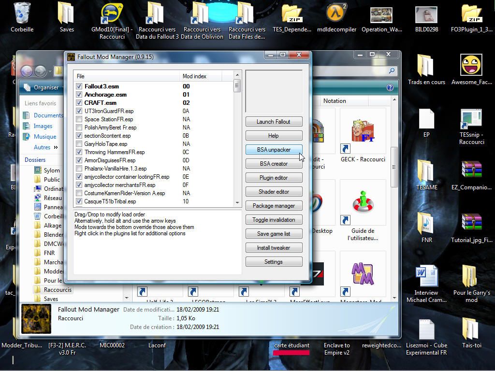
Task: Click the mod list vertical scrollbar thumb
Action: coord(237,86)
